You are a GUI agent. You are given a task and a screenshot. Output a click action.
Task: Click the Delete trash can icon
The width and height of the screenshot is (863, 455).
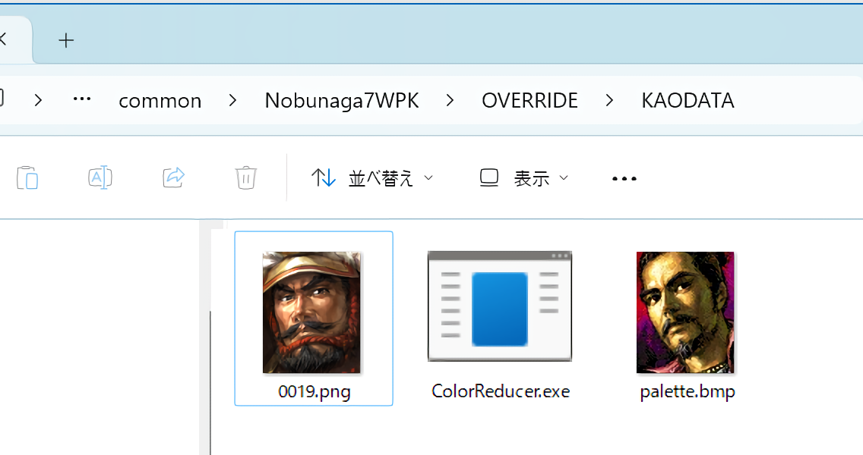point(245,178)
